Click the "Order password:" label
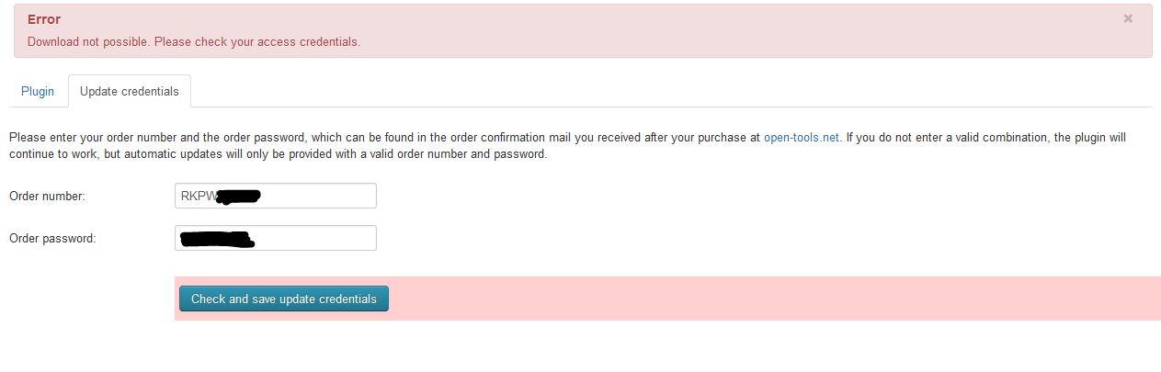Screen dimensions: 1161x372 click(x=52, y=238)
